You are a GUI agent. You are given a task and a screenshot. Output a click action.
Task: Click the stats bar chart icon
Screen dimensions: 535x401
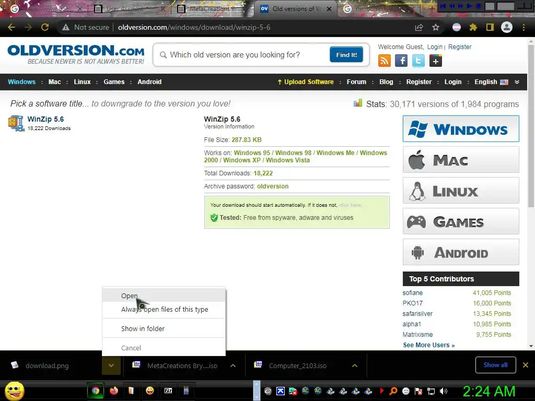click(x=357, y=103)
